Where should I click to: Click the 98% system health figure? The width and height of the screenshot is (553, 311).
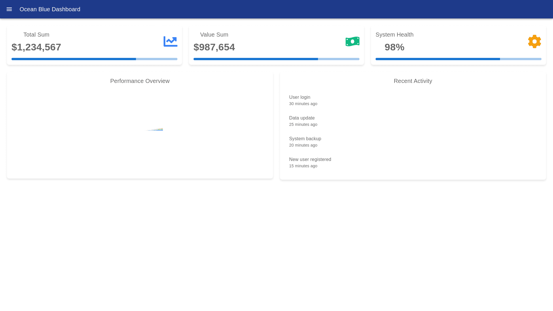[394, 47]
